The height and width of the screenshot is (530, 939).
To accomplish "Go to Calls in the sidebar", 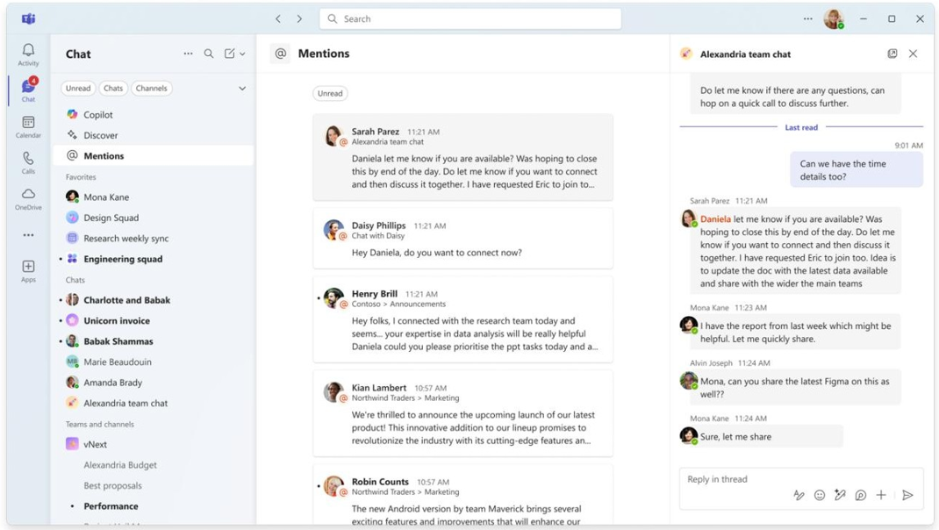I will click(x=28, y=162).
